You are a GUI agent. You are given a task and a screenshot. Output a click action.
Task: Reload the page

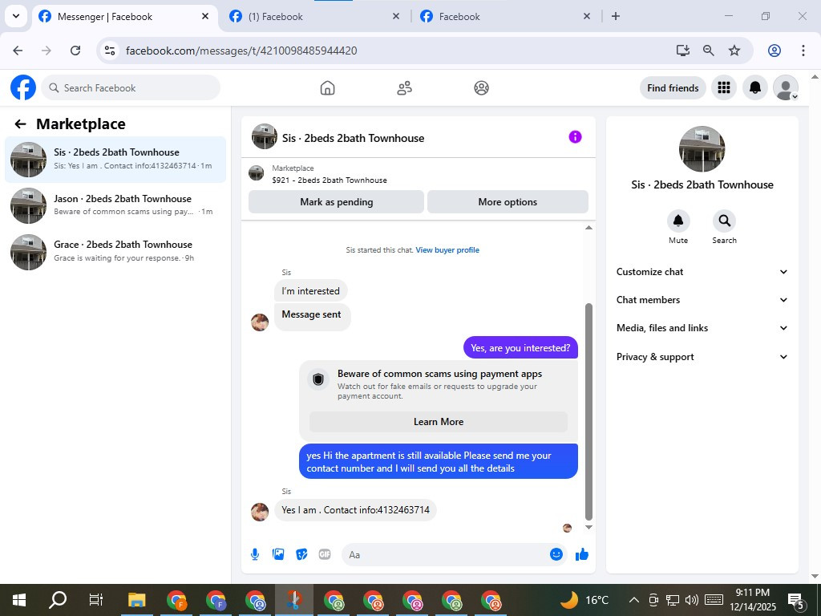point(75,51)
